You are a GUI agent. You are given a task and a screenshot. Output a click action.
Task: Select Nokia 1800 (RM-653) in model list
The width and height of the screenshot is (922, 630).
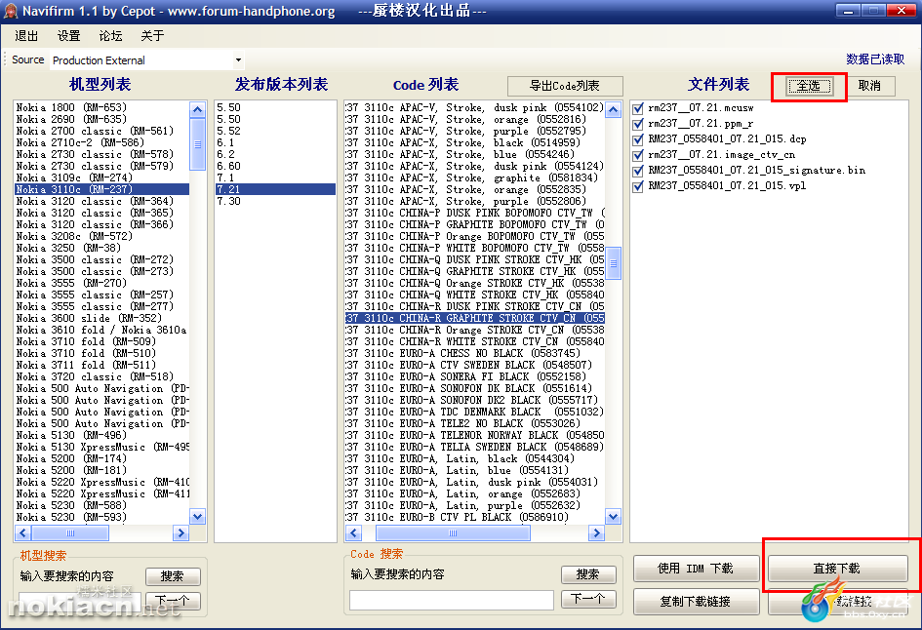pyautogui.click(x=101, y=107)
